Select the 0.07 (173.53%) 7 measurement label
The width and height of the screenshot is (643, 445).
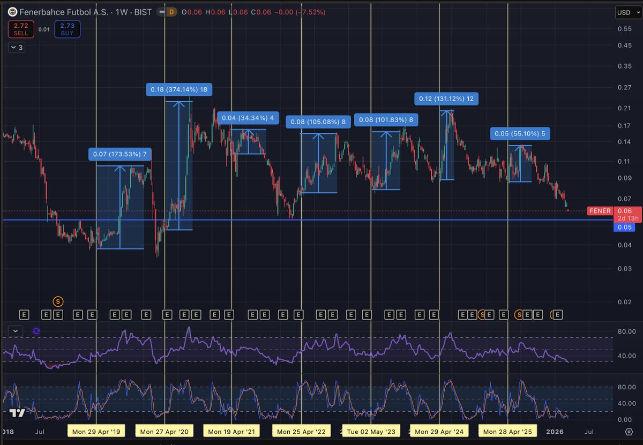click(120, 155)
